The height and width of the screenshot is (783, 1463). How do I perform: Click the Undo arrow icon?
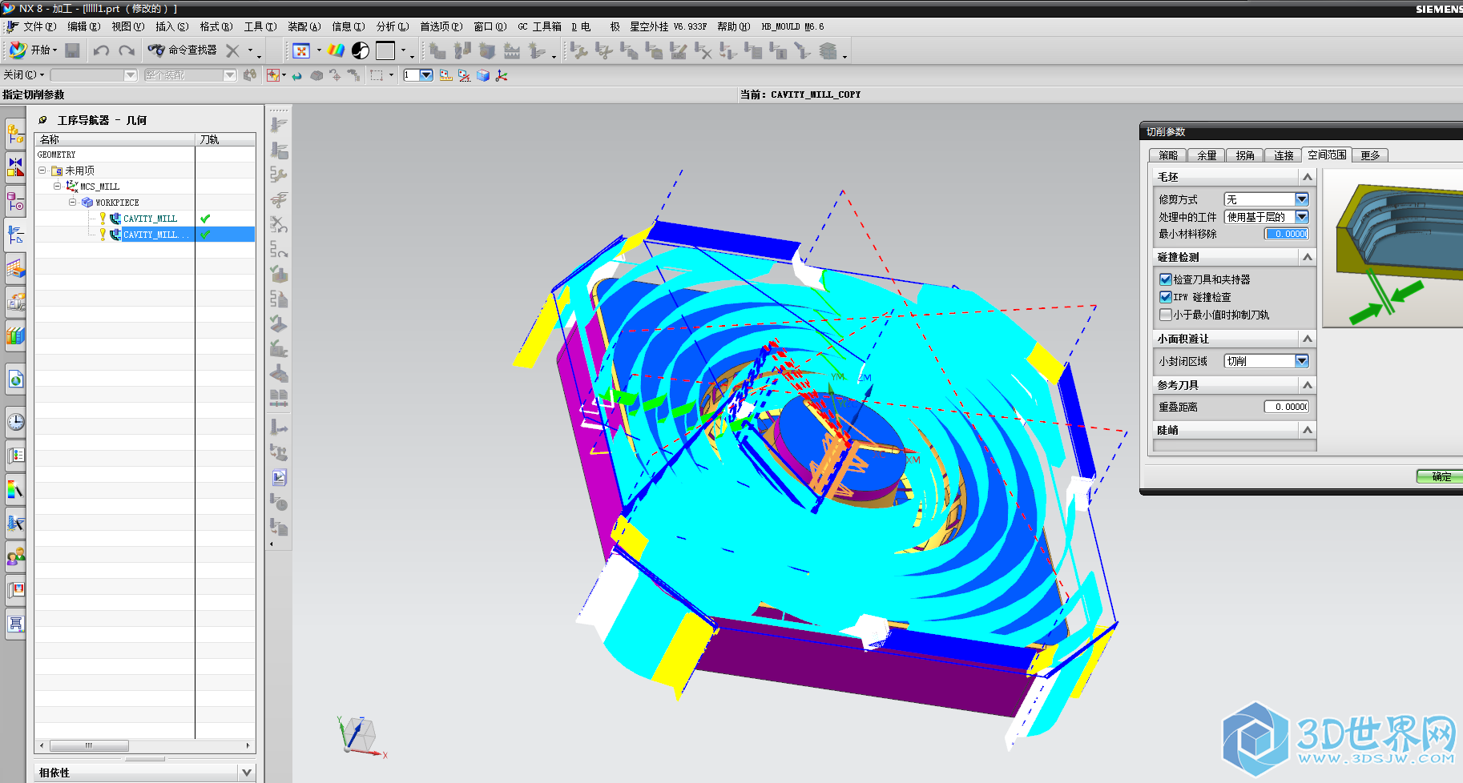(x=101, y=50)
